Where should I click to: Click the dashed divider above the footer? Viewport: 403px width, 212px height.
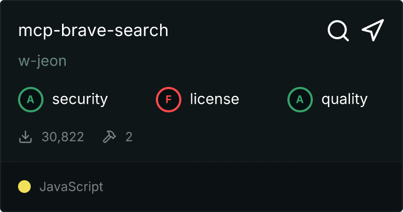(x=202, y=161)
